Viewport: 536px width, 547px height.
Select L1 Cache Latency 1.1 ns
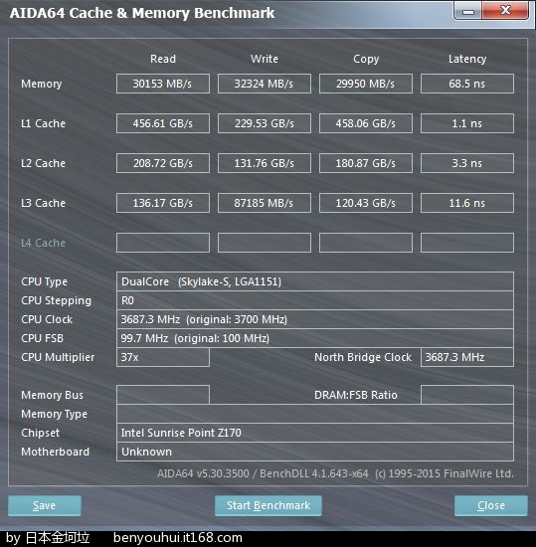(x=467, y=123)
